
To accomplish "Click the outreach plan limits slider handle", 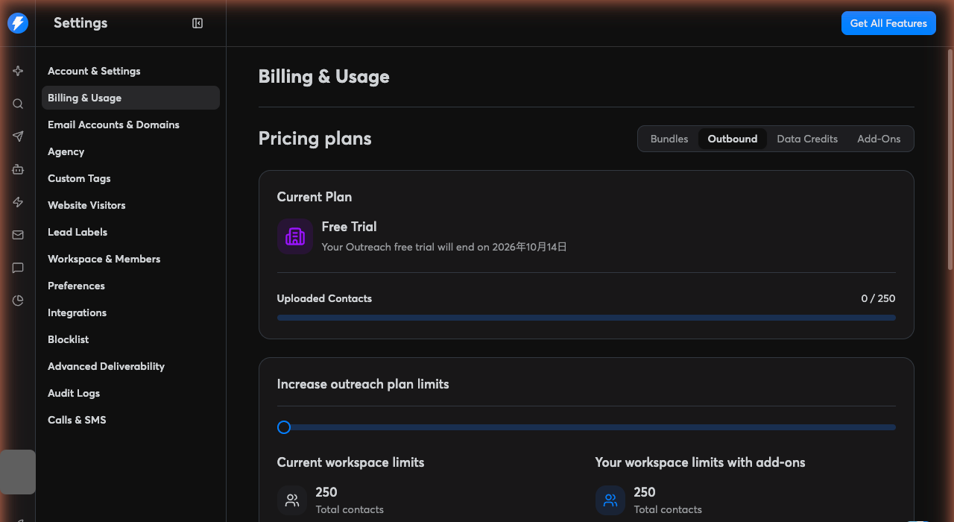I will [x=284, y=427].
